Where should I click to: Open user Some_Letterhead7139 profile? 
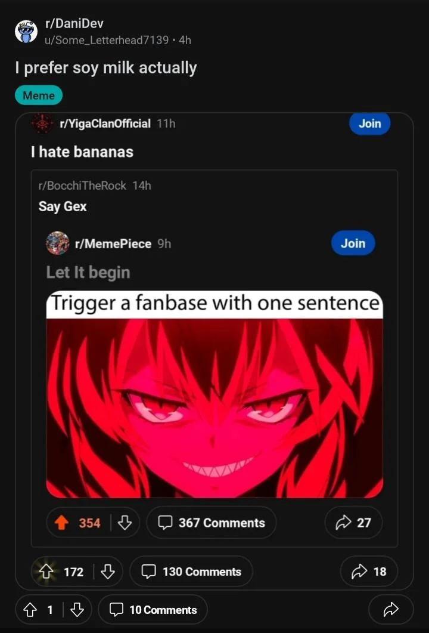tap(107, 40)
